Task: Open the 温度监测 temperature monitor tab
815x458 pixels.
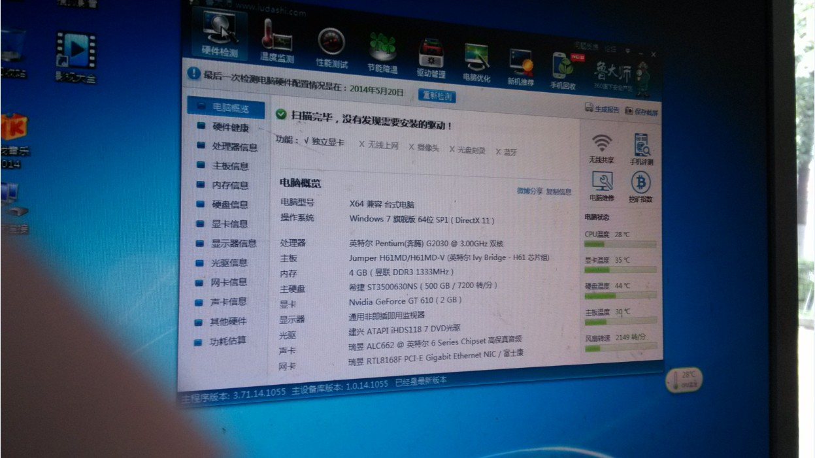Action: coord(276,41)
